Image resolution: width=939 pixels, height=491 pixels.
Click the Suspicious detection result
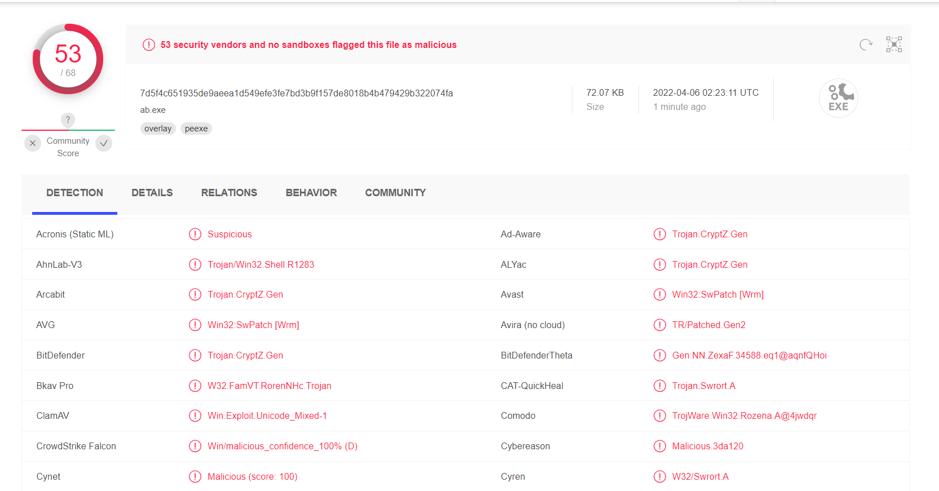click(230, 234)
